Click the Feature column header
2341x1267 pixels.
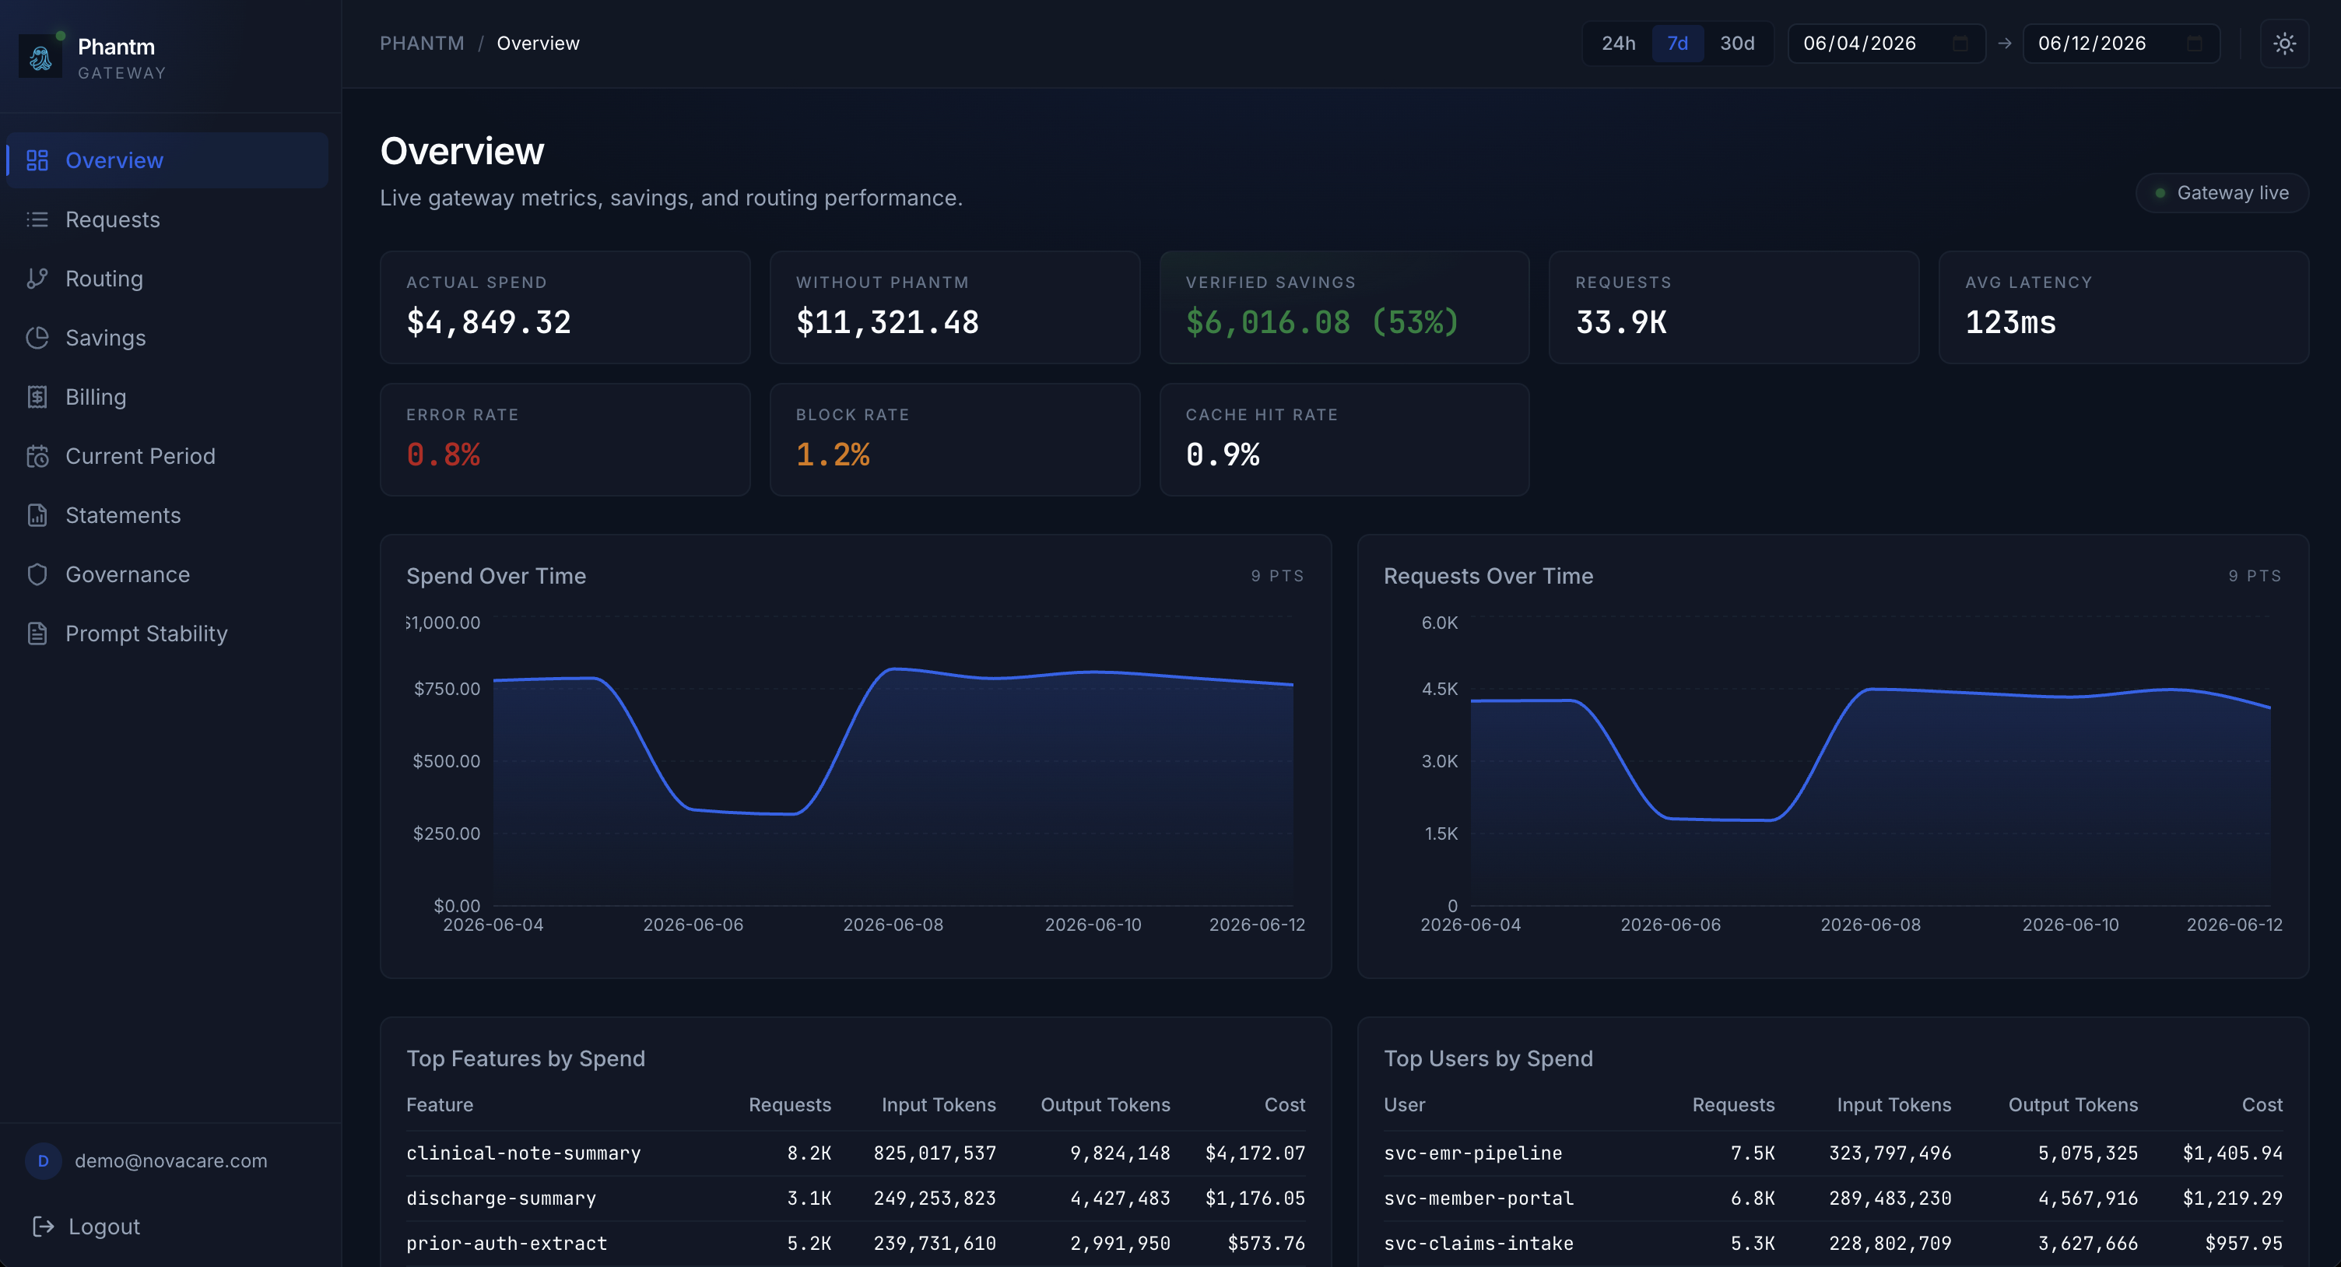[x=440, y=1104]
